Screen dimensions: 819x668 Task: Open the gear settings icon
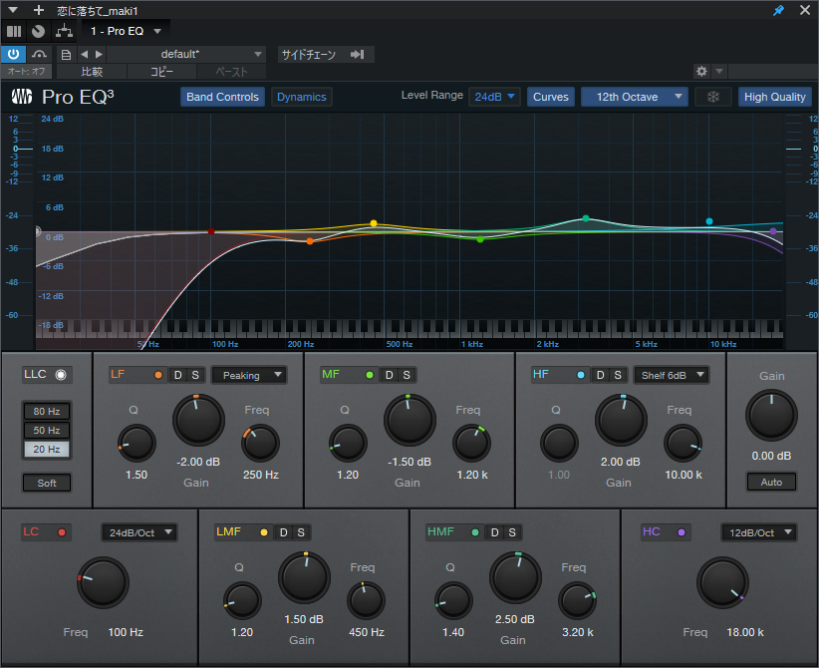click(701, 71)
